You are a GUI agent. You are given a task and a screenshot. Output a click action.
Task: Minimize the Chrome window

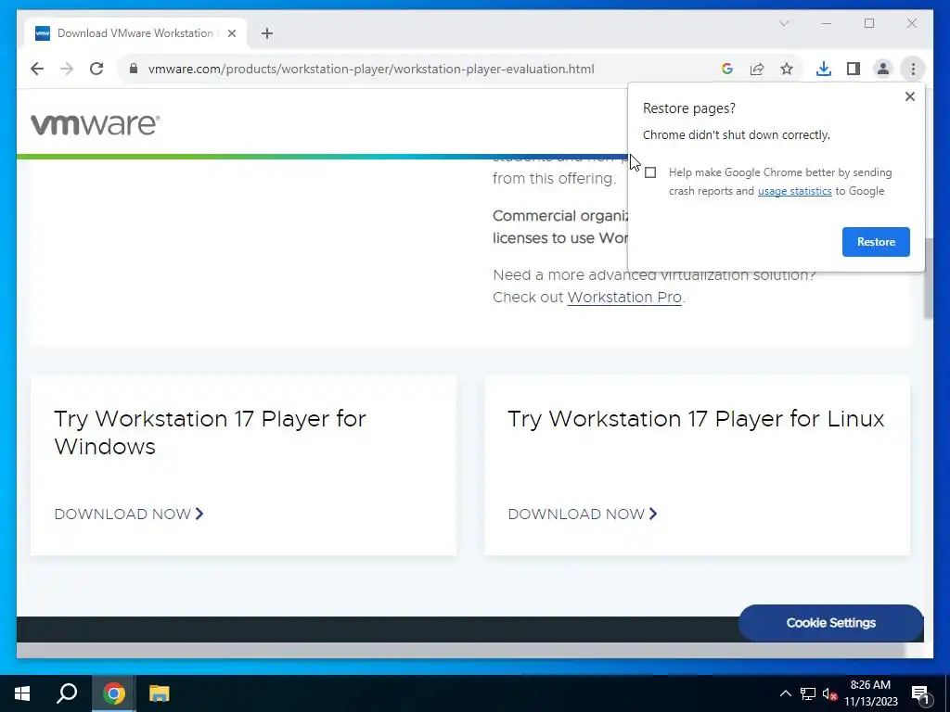coord(827,23)
